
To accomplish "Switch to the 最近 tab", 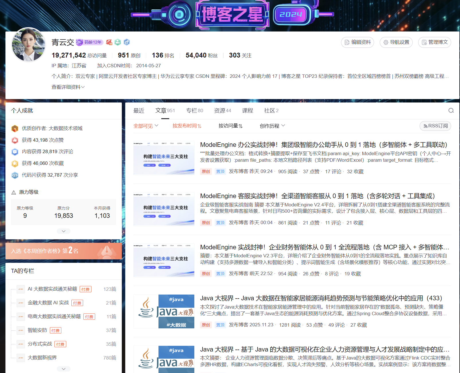I will click(139, 111).
